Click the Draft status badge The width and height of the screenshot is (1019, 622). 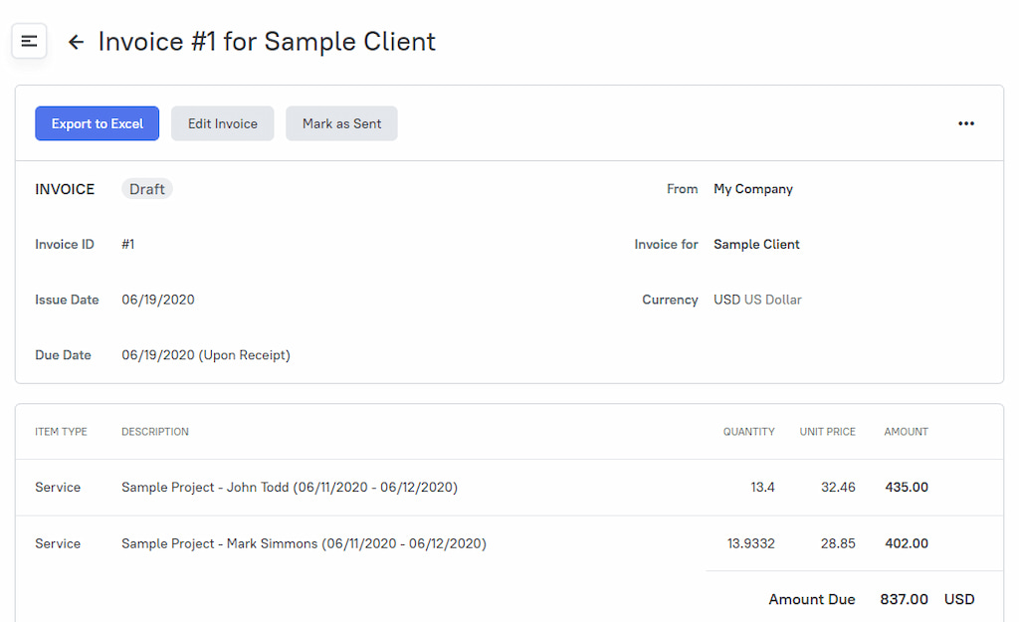[x=146, y=188]
